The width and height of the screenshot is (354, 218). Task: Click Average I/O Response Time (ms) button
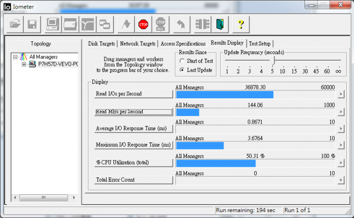click(x=133, y=129)
